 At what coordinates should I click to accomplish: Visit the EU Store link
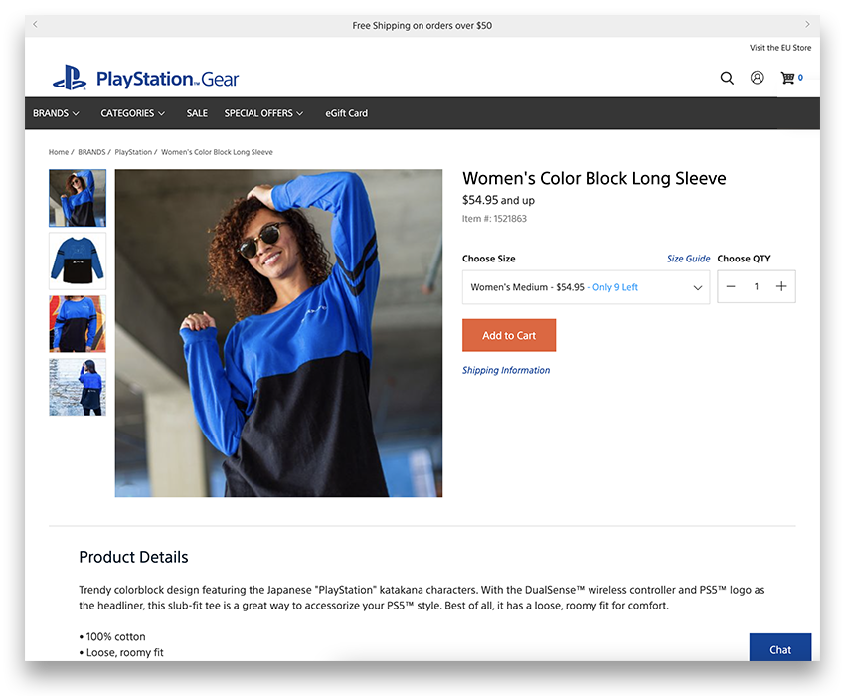tap(780, 48)
